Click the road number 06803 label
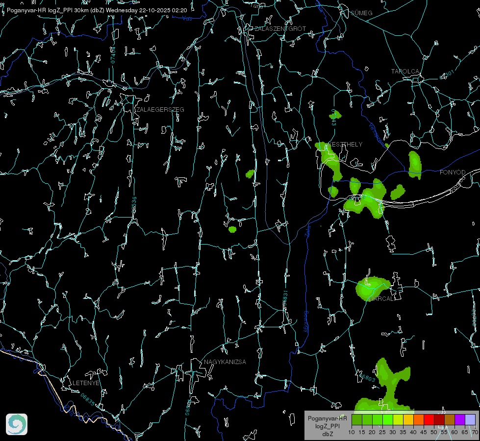This screenshot has width=480, height=441. coord(367,378)
